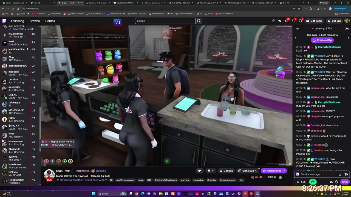Switch to Diamond Gym Sports browser tab
This screenshot has width=351, height=197.
(x=153, y=3)
